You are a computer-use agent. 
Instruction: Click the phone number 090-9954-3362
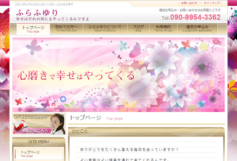pyautogui.click(x=195, y=17)
